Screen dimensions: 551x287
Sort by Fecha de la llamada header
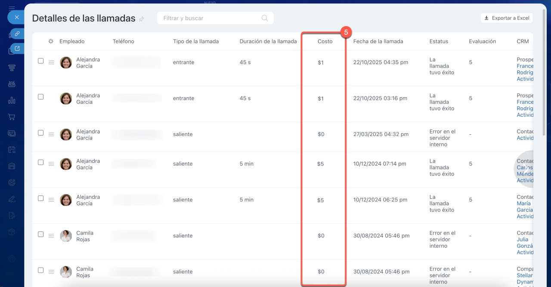[378, 41]
